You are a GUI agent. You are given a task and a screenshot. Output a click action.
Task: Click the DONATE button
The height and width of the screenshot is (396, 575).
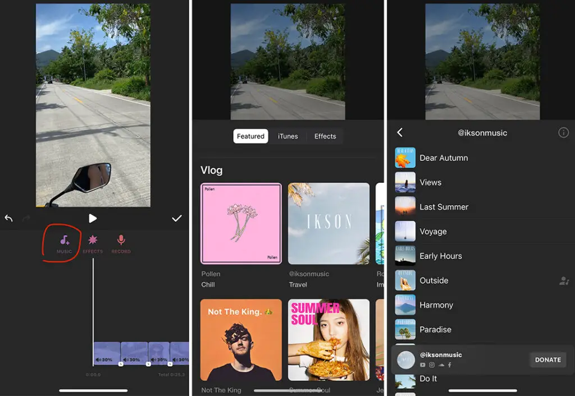(x=548, y=360)
